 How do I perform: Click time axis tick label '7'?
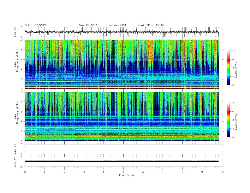[x=163, y=172]
